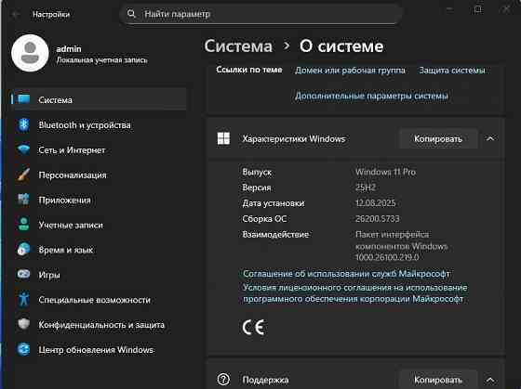
Task: Open Учетные записи settings
Action: (x=99, y=225)
